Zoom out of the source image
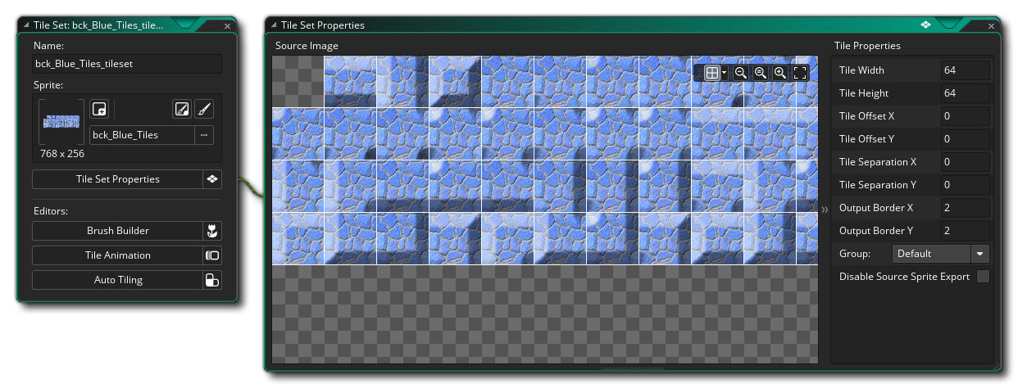This screenshot has height=388, width=1018. point(741,73)
